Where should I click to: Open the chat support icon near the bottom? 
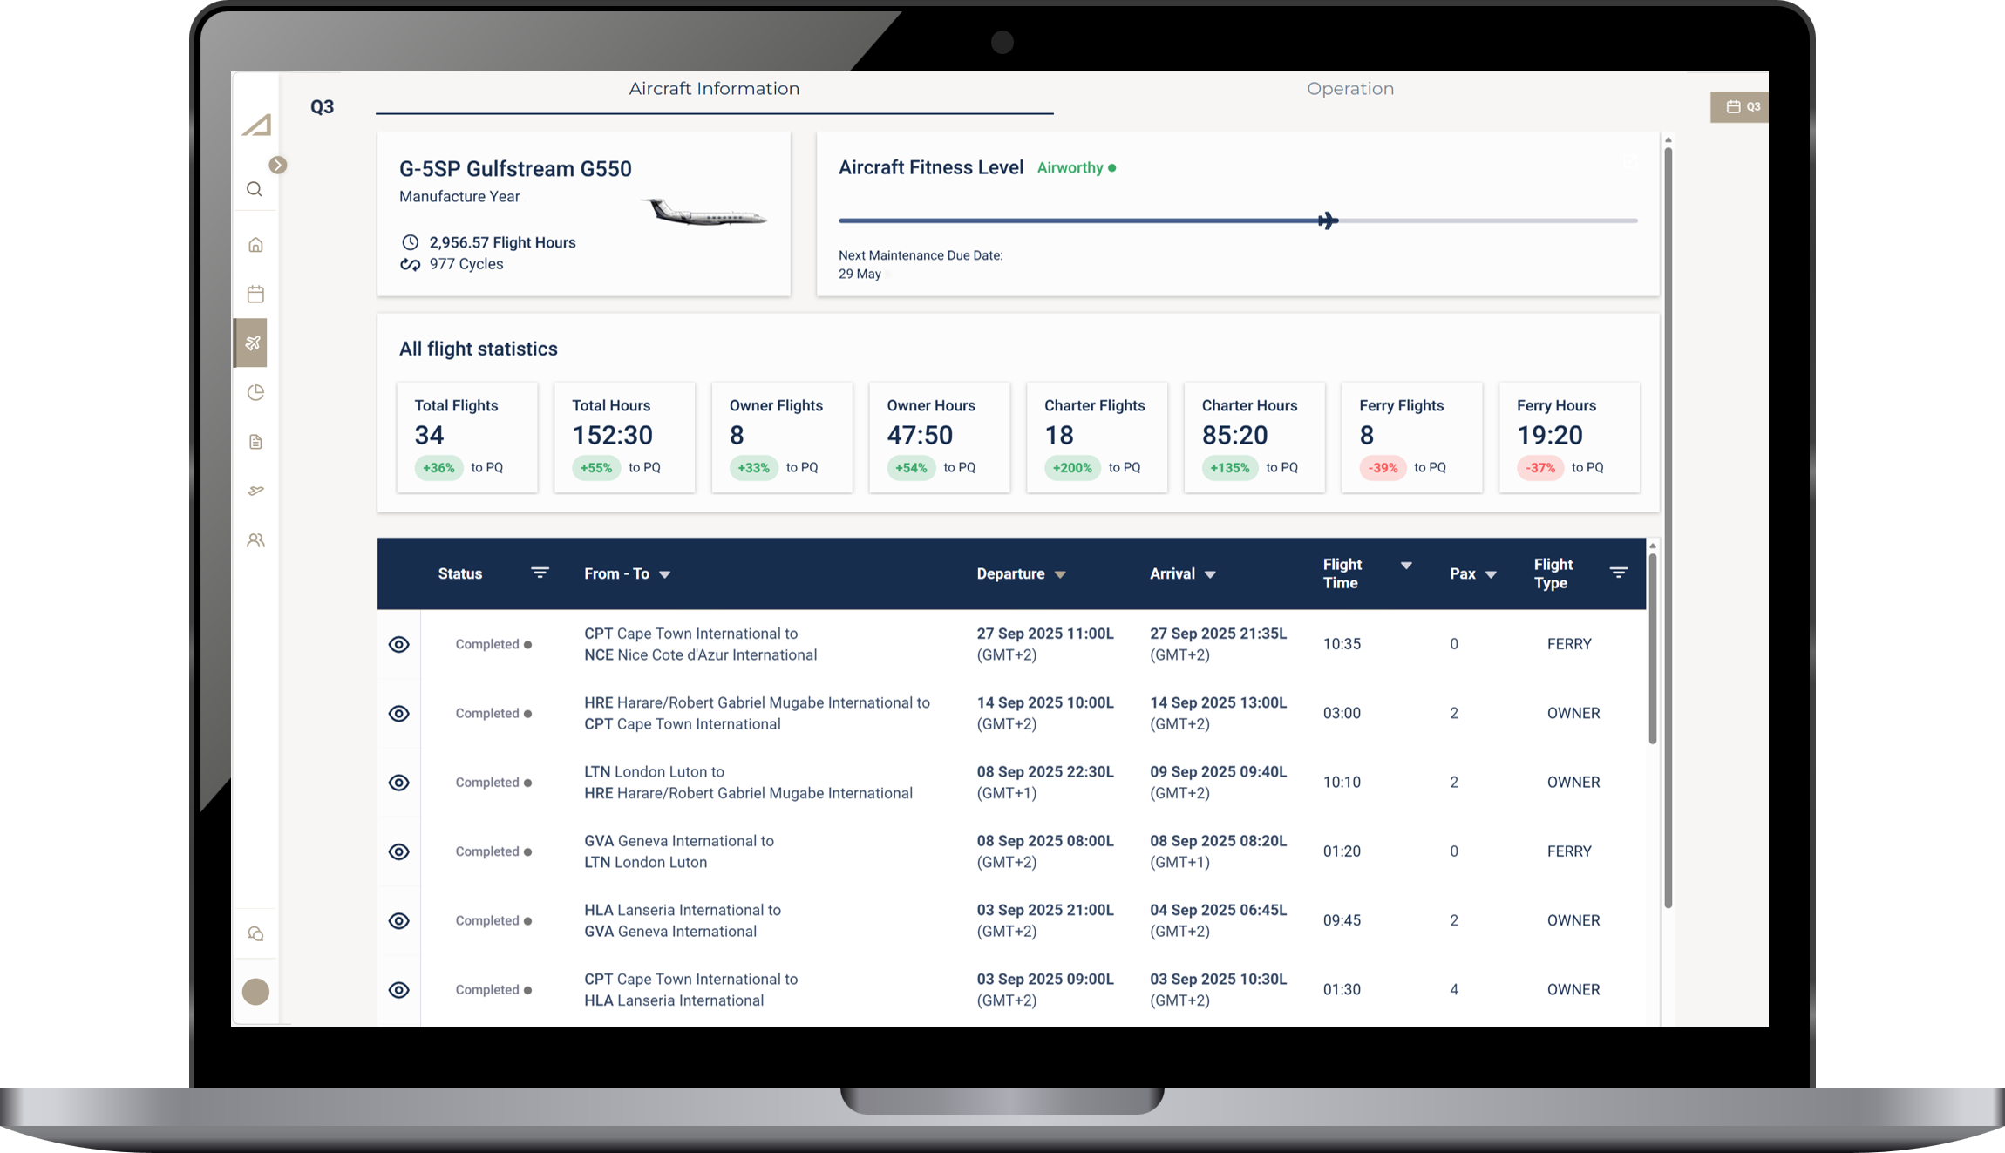(255, 933)
